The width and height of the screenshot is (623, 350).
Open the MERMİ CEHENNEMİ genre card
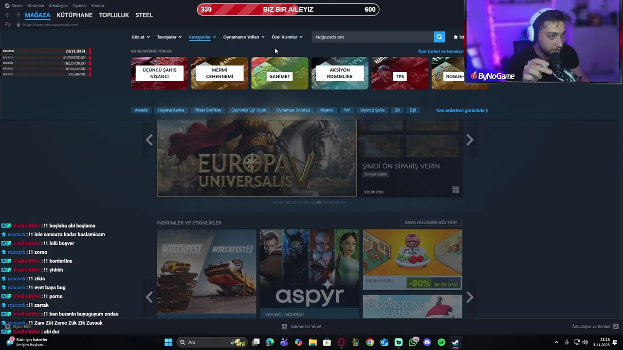(220, 73)
